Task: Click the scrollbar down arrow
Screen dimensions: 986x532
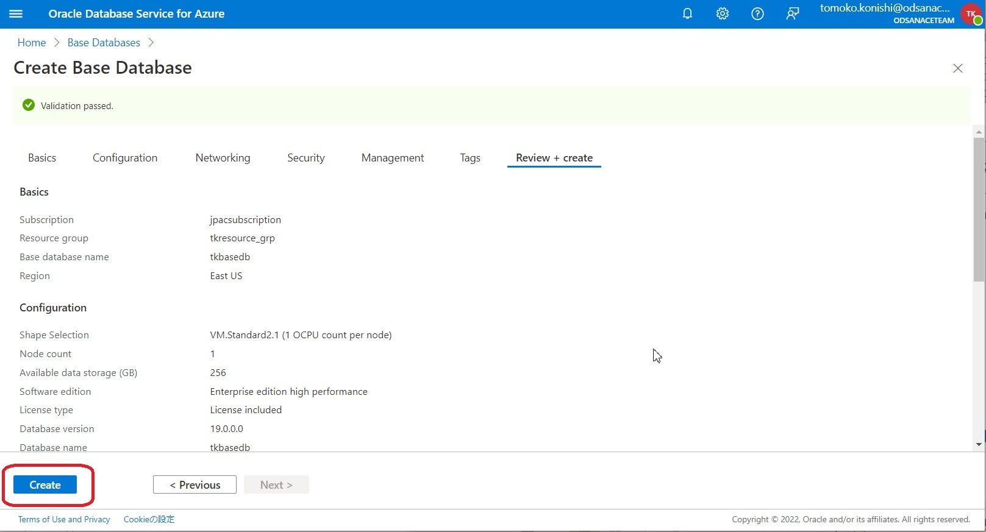Action: click(x=979, y=444)
